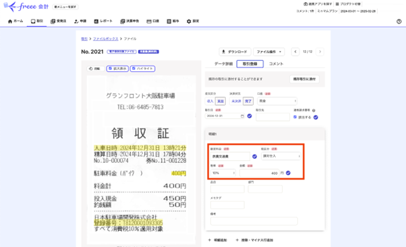Select 支出 as transaction type
The image size is (406, 247).
tap(221, 101)
